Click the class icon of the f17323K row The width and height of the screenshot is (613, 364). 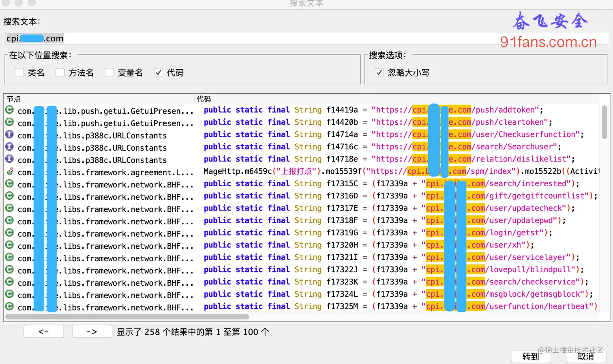click(9, 282)
